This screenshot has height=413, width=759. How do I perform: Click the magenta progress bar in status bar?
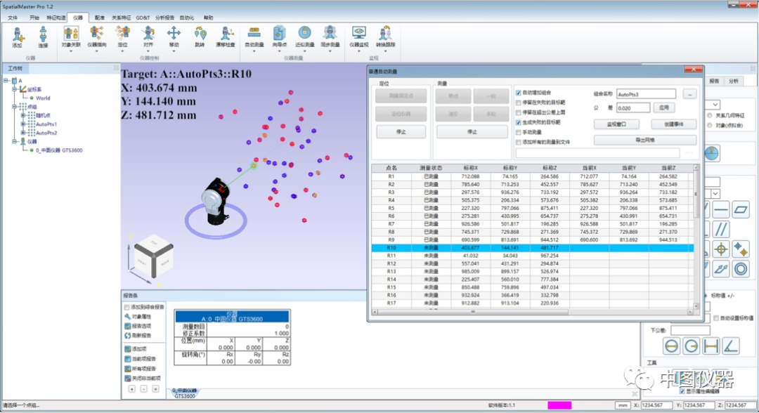(559, 405)
